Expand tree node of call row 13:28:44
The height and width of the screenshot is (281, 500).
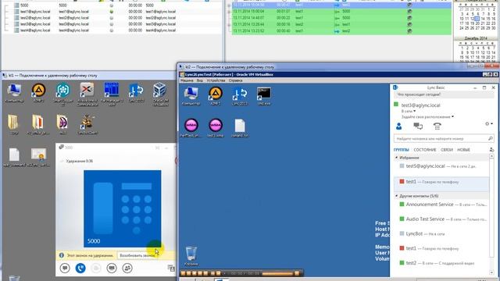(229, 24)
